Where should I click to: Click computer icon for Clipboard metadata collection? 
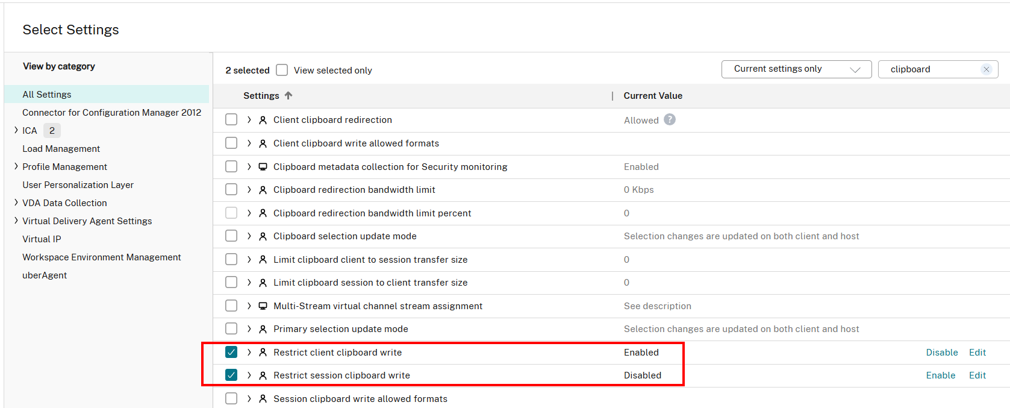pyautogui.click(x=263, y=167)
